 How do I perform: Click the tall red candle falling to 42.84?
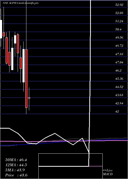[26, 79]
